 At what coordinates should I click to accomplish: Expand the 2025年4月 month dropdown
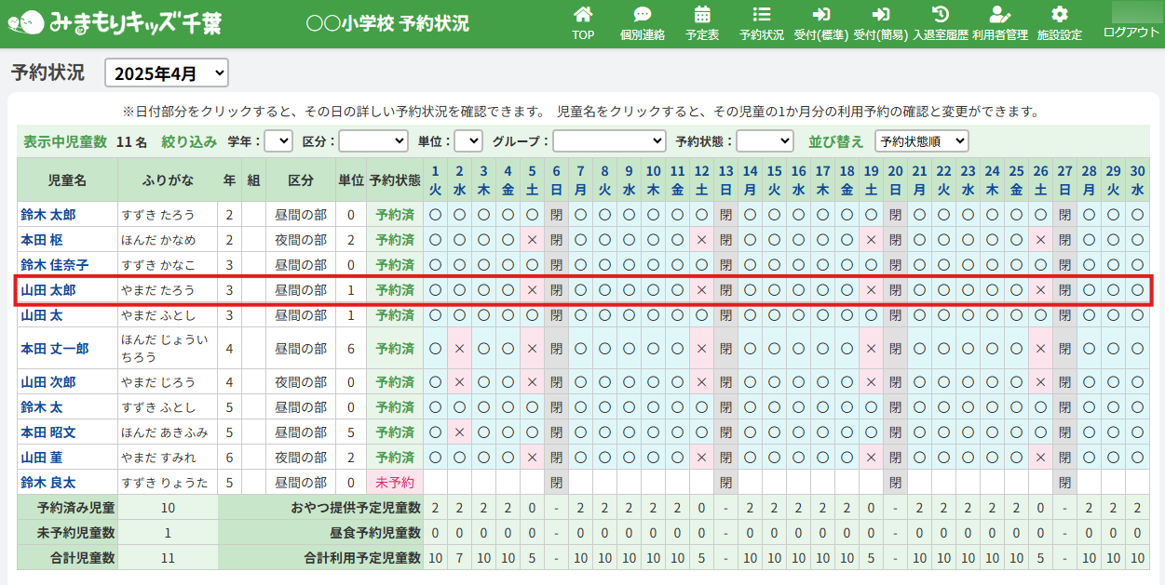pos(167,73)
